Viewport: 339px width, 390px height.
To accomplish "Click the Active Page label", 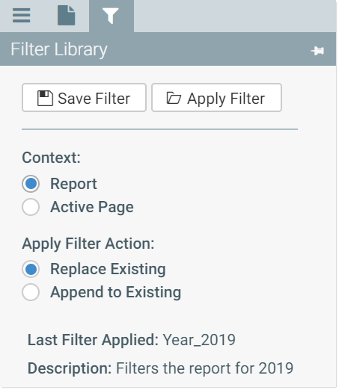I will tap(92, 207).
